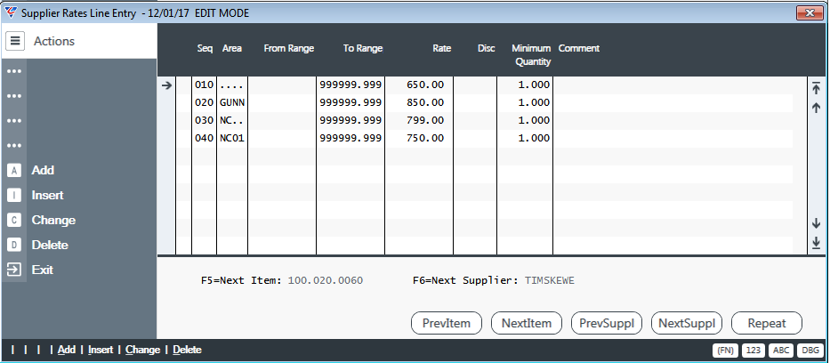Click the Insert 'I' key icon
The height and width of the screenshot is (363, 830).
tap(14, 195)
